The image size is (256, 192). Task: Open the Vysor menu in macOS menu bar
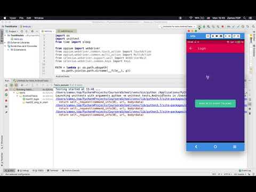tap(13, 18)
